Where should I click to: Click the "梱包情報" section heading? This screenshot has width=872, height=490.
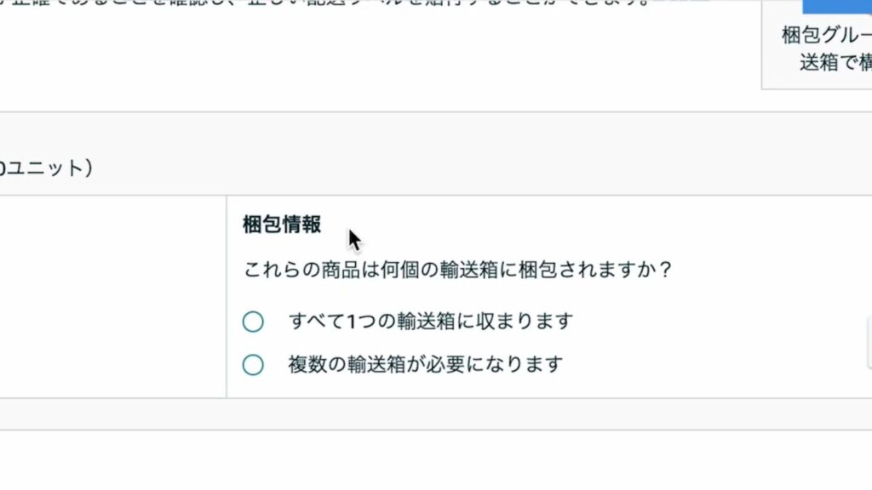[282, 225]
